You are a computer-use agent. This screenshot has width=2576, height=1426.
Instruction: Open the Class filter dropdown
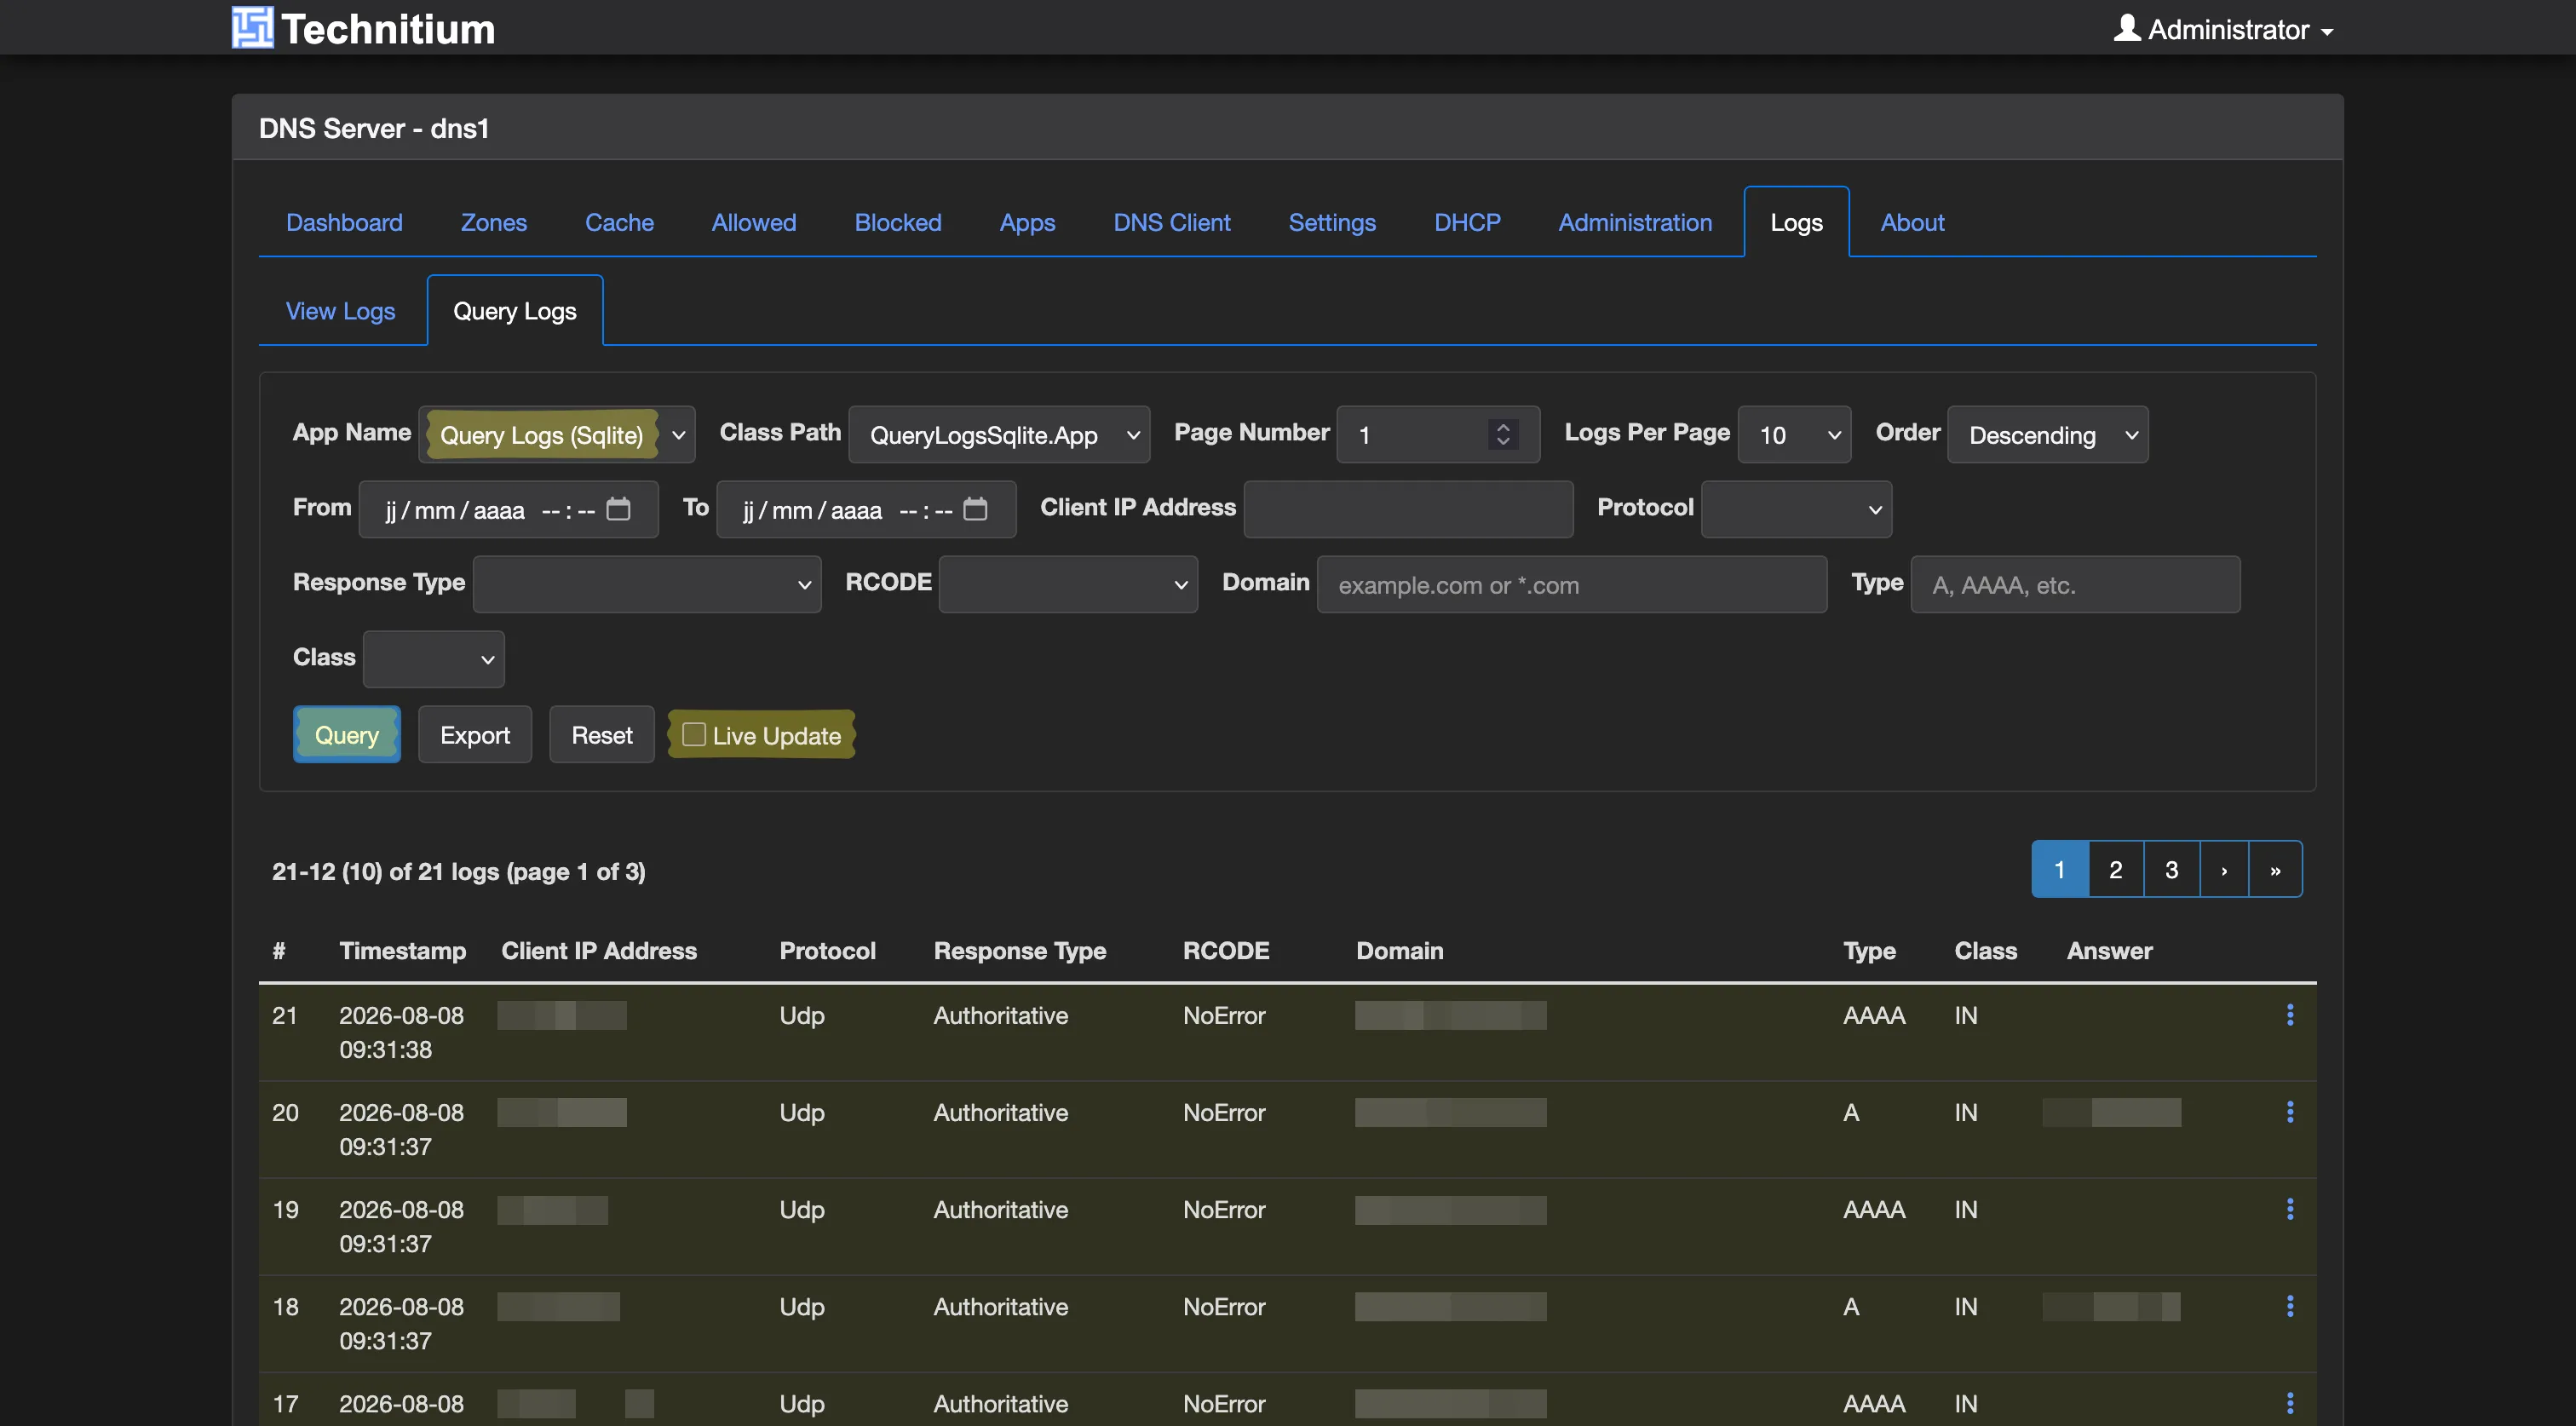(x=433, y=659)
